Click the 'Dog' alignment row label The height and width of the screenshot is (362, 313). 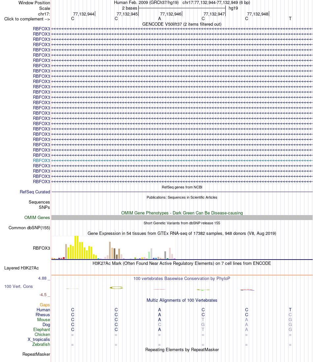(46, 324)
